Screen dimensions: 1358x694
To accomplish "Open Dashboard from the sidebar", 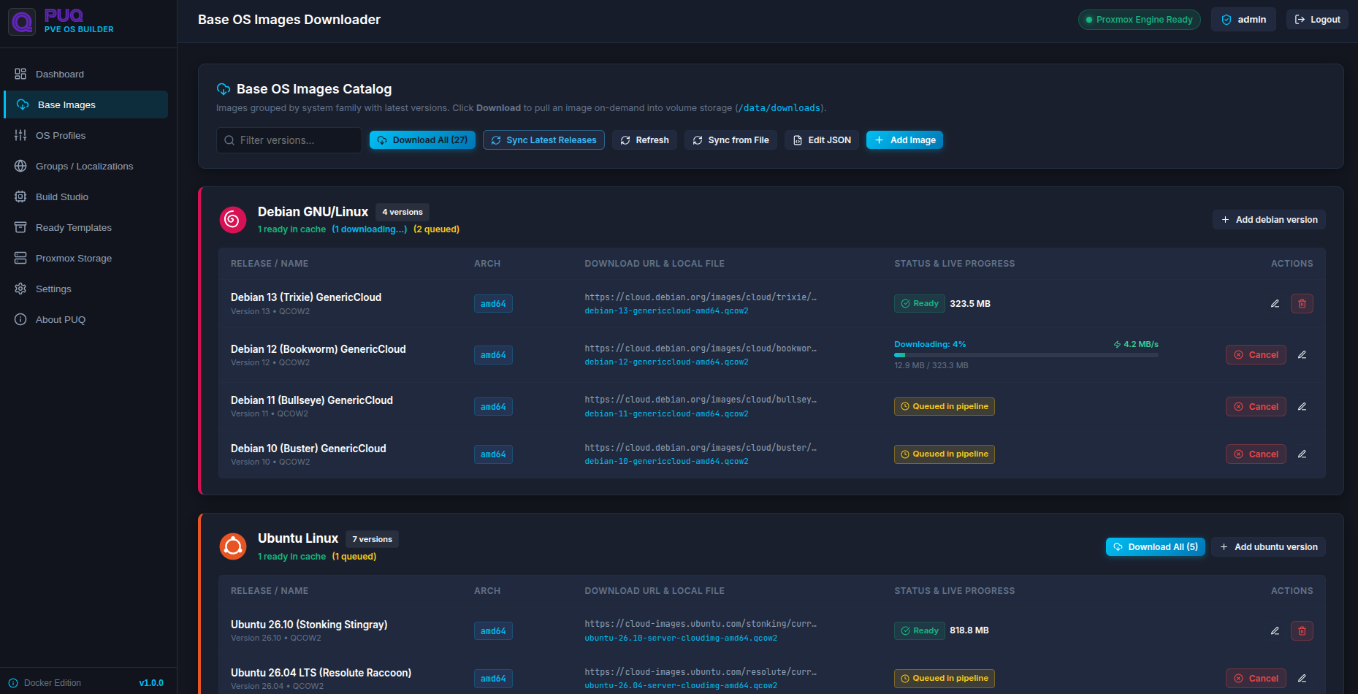I will [86, 74].
